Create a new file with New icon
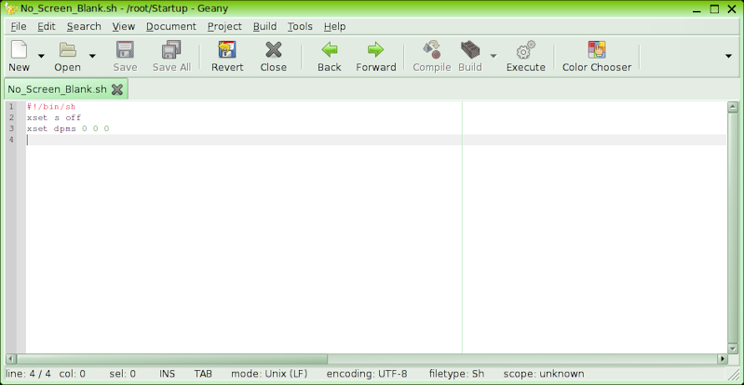The width and height of the screenshot is (744, 385). tap(19, 49)
